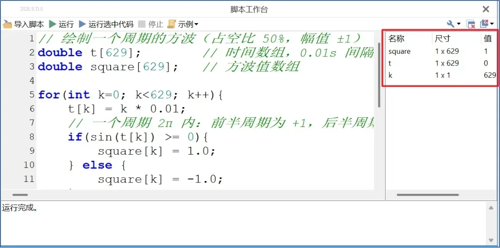Expand the wrench tool dropdown arrow
Screen dimensions: 500x248
tap(459, 24)
